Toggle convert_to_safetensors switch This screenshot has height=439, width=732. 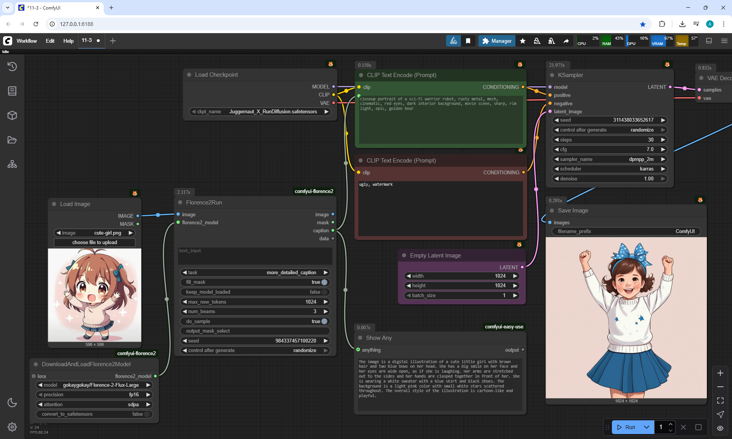coord(147,414)
